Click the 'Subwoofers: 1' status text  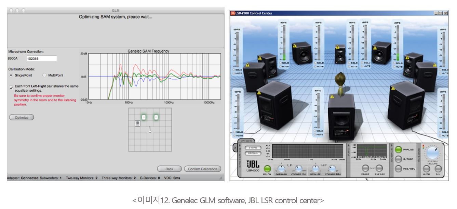coord(51,178)
